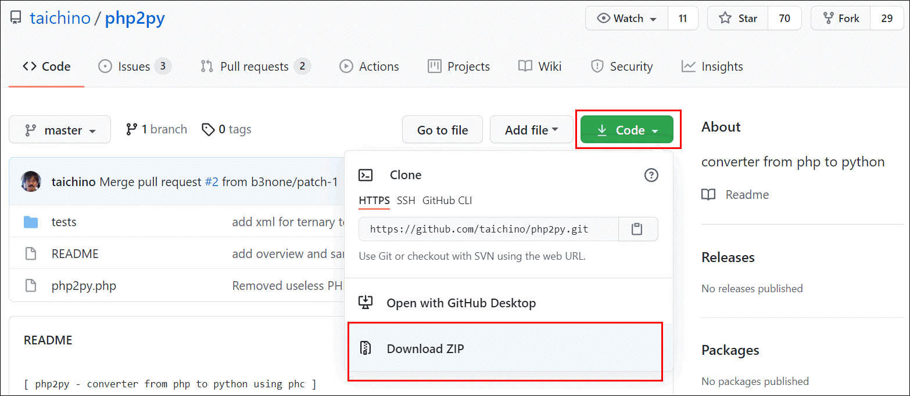
Task: Expand the Add file dropdown
Action: point(531,130)
